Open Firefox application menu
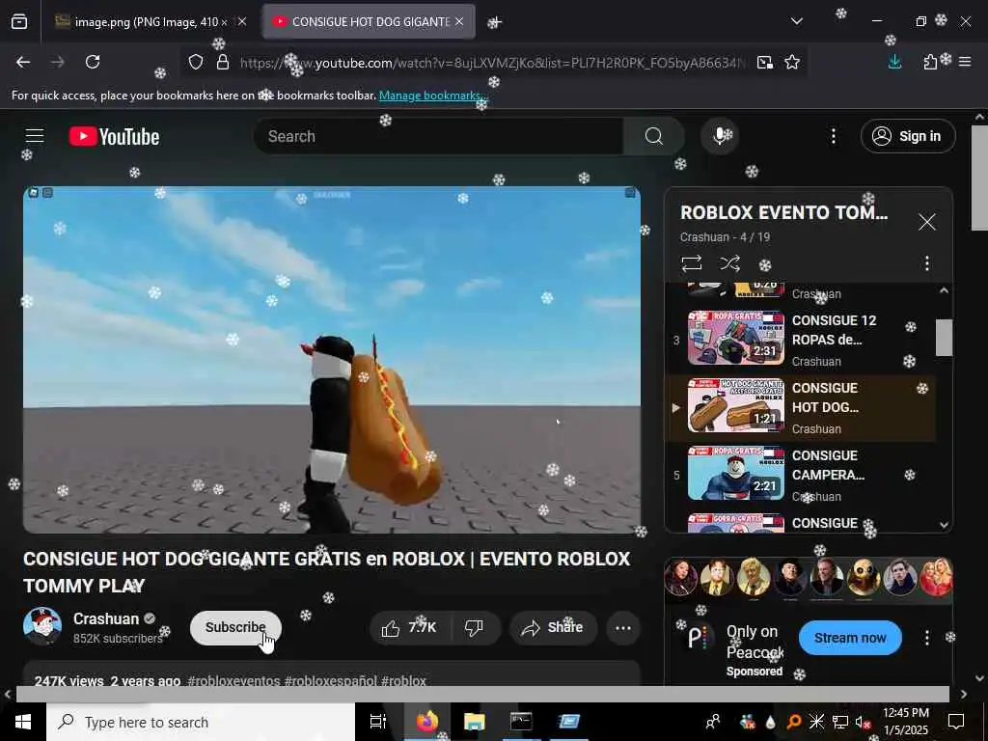The image size is (988, 741). pos(965,62)
